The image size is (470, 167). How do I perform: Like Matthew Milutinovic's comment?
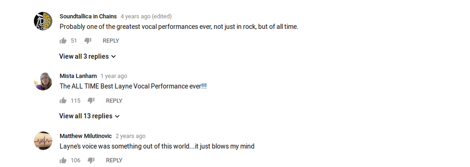tap(63, 161)
